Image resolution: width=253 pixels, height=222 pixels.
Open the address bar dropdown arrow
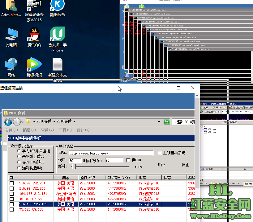159,122
